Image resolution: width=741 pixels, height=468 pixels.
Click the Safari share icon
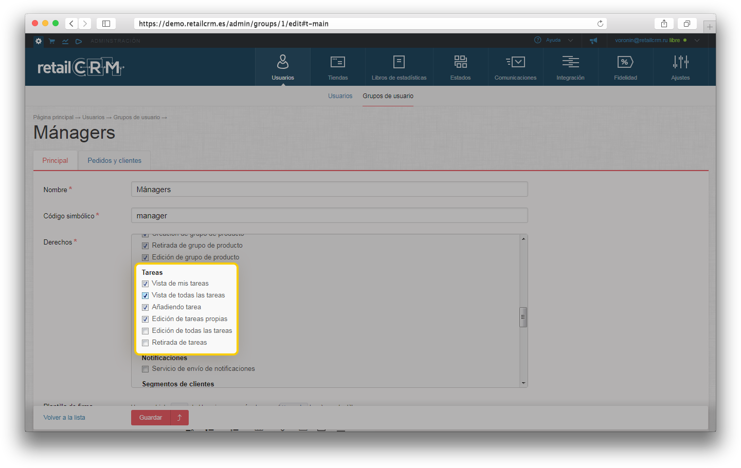pos(664,24)
